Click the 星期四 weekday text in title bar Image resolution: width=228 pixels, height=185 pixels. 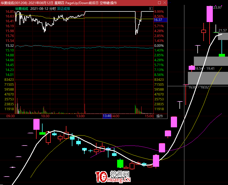pos(59,3)
